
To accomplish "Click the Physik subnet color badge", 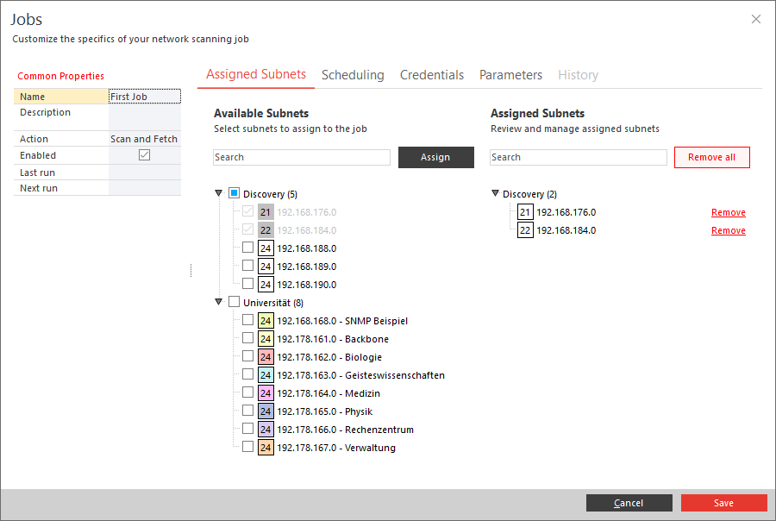I will pyautogui.click(x=266, y=411).
